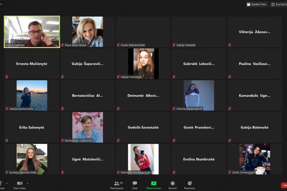Screen dimensions: 287x191
Task: Click the encryption shield icon top-left
Action: pyautogui.click(x=1, y=4)
